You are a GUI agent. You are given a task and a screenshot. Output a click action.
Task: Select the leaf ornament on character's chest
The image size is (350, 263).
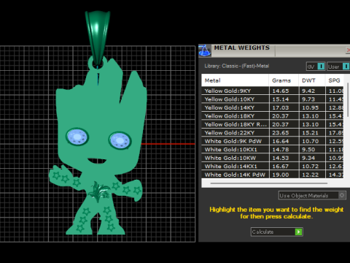[98, 191]
